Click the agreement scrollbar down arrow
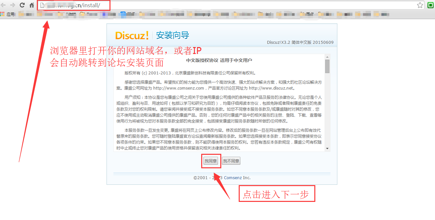 coord(327,149)
